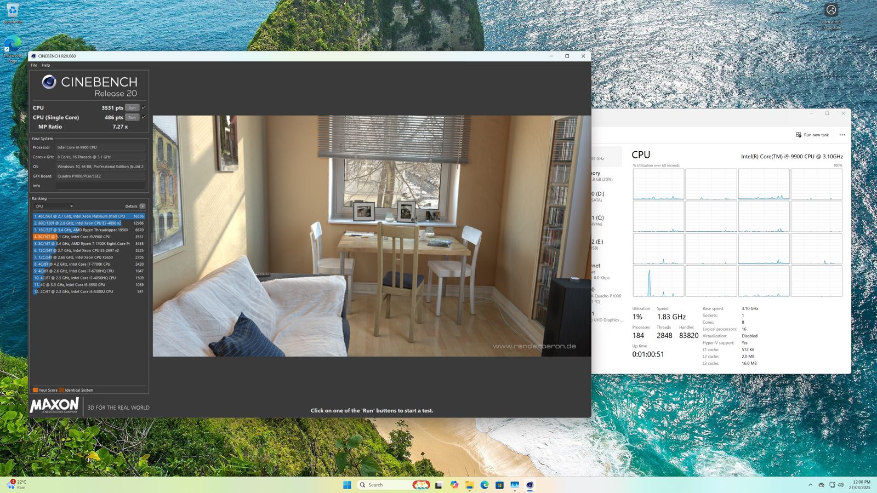Select ranking row Intel Xeon Platinum 8168 CPU
This screenshot has width=877, height=493.
pyautogui.click(x=89, y=216)
